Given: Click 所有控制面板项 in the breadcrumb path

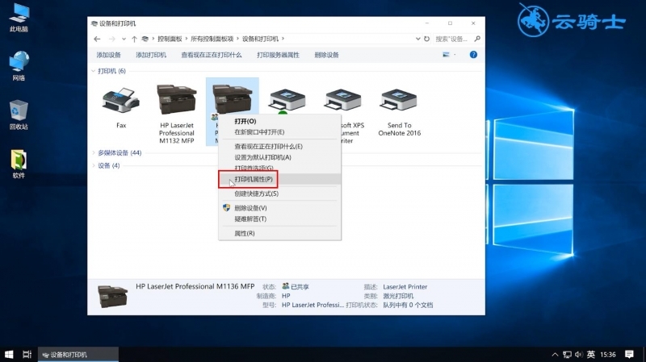Looking at the screenshot, I should click(x=212, y=39).
